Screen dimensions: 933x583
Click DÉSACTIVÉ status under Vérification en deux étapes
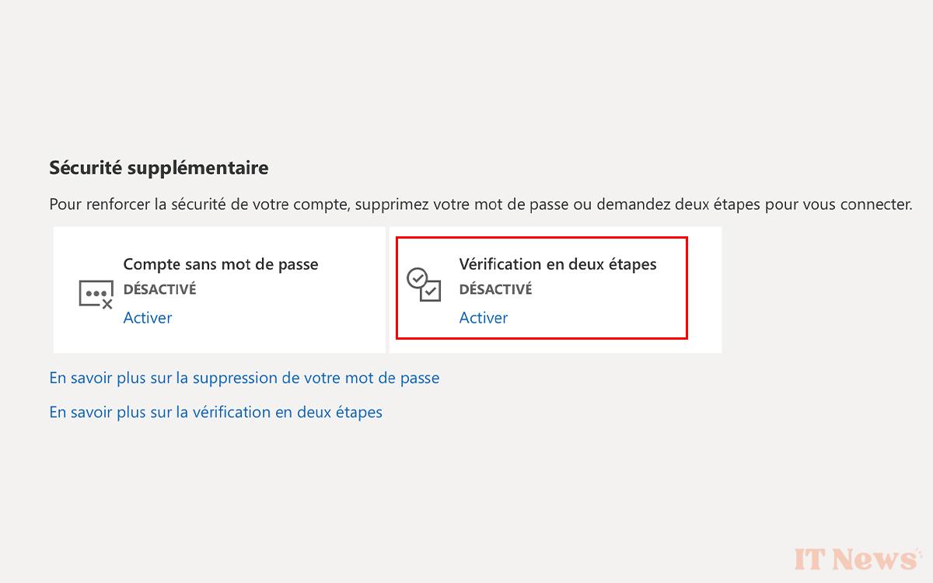[x=495, y=289]
